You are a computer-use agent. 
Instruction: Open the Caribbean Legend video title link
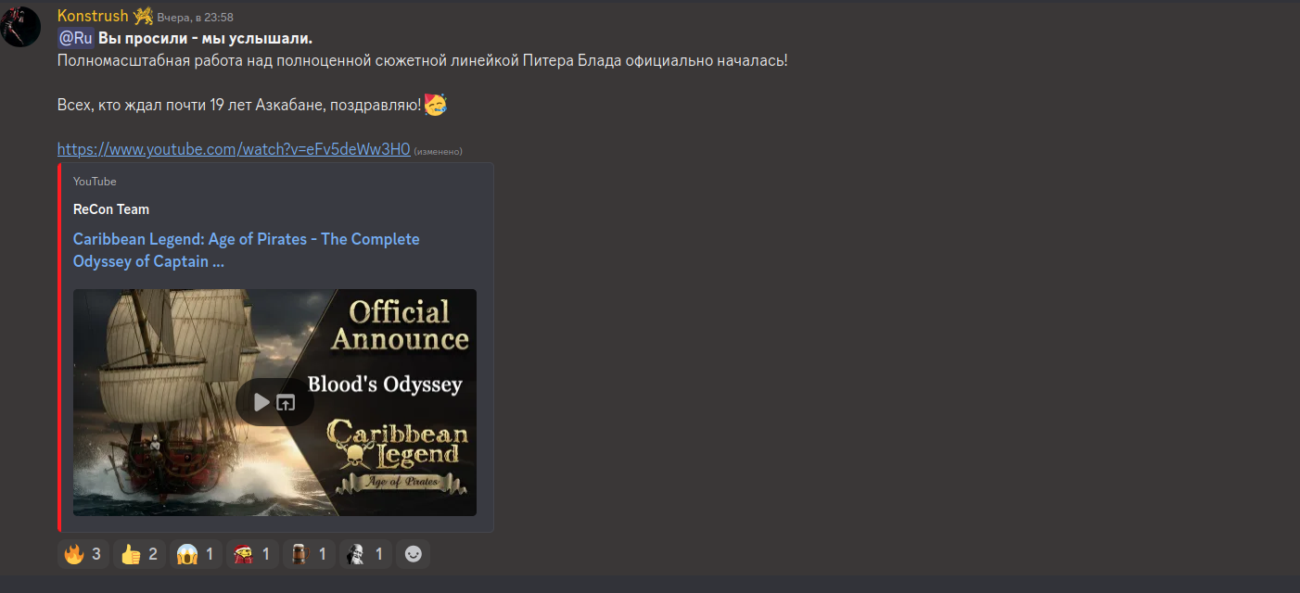(x=247, y=250)
